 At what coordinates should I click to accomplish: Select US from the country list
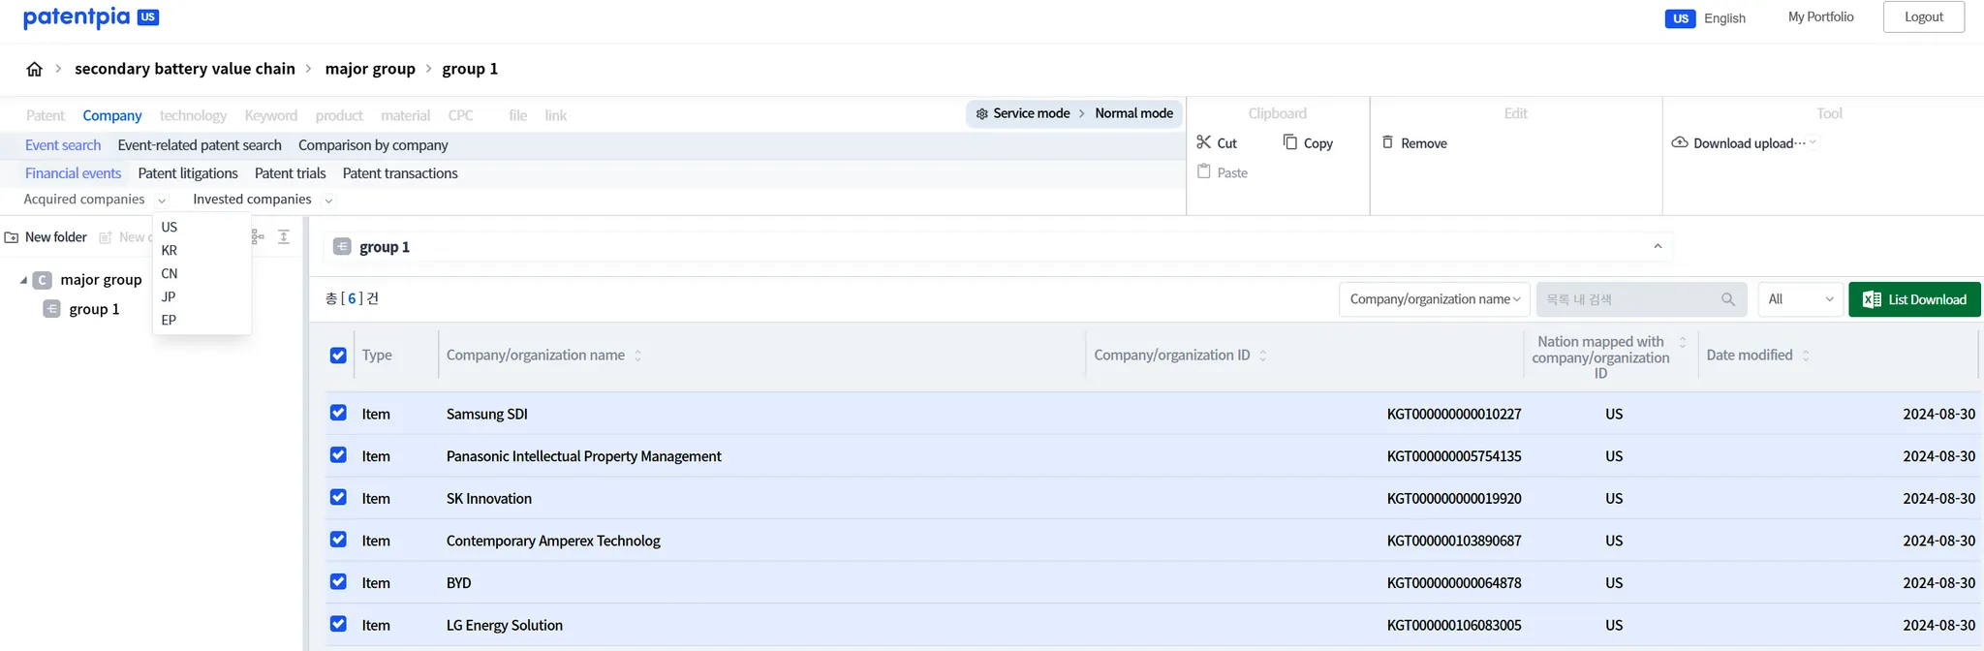click(x=170, y=227)
